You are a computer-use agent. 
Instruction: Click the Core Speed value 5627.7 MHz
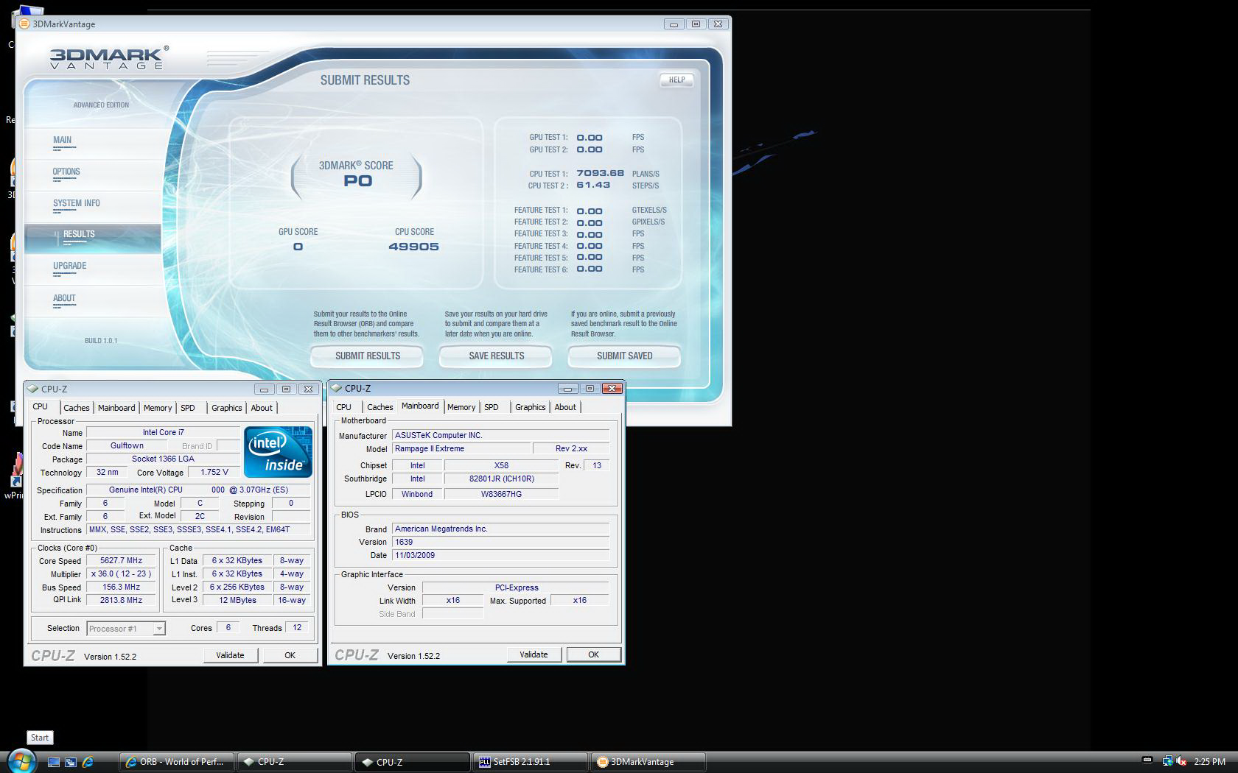coord(121,560)
